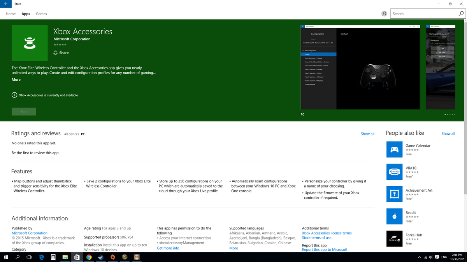Image resolution: width=467 pixels, height=262 pixels.
Task: Click the Xbox Accessories app logo
Action: click(x=30, y=43)
